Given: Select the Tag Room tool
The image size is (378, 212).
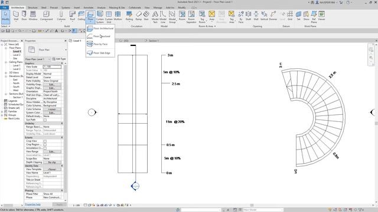Looking at the screenshot, I should [202, 17].
